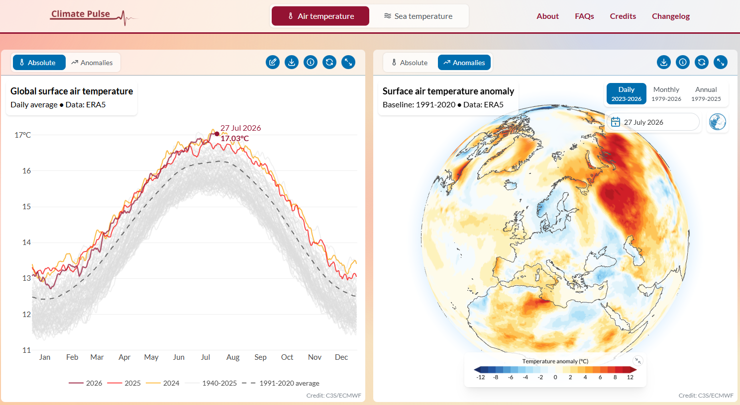Select Monthly 1979-2026 resolution
The height and width of the screenshot is (405, 740).
point(666,93)
